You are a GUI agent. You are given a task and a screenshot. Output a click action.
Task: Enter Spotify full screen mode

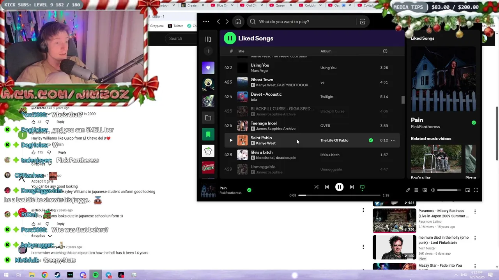coord(476,190)
